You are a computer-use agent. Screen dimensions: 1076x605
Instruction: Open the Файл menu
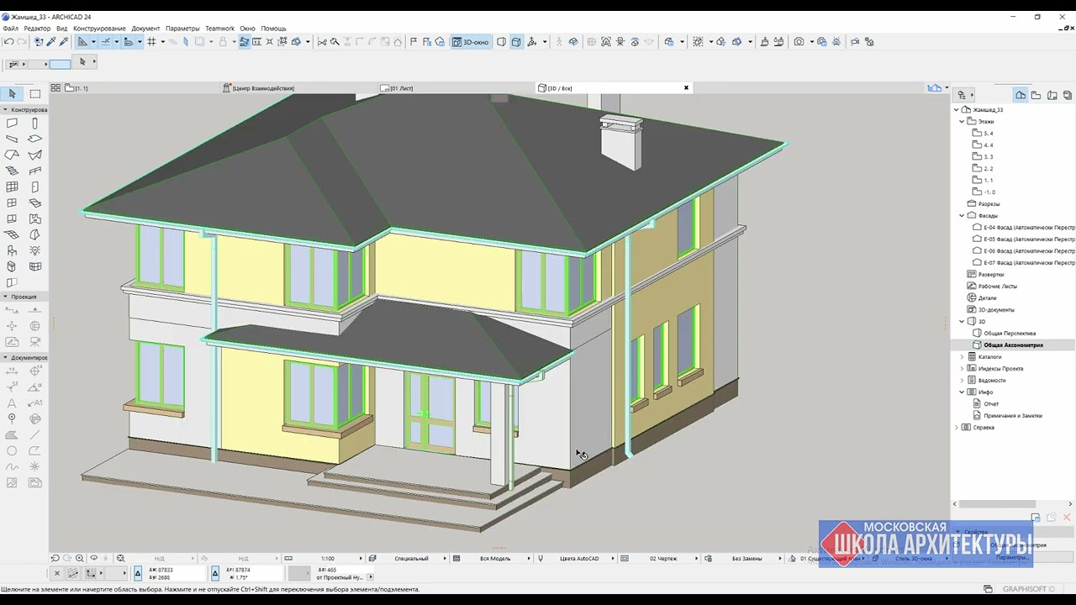[10, 29]
